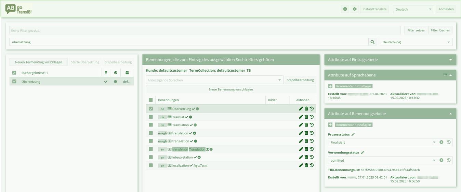Click the Abmelden button
Viewport: 461px width, 192px height.
click(x=446, y=9)
